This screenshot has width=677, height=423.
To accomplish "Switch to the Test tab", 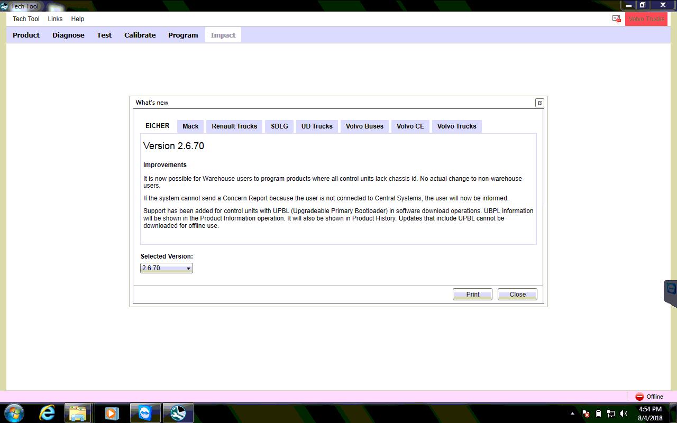I will coord(104,35).
